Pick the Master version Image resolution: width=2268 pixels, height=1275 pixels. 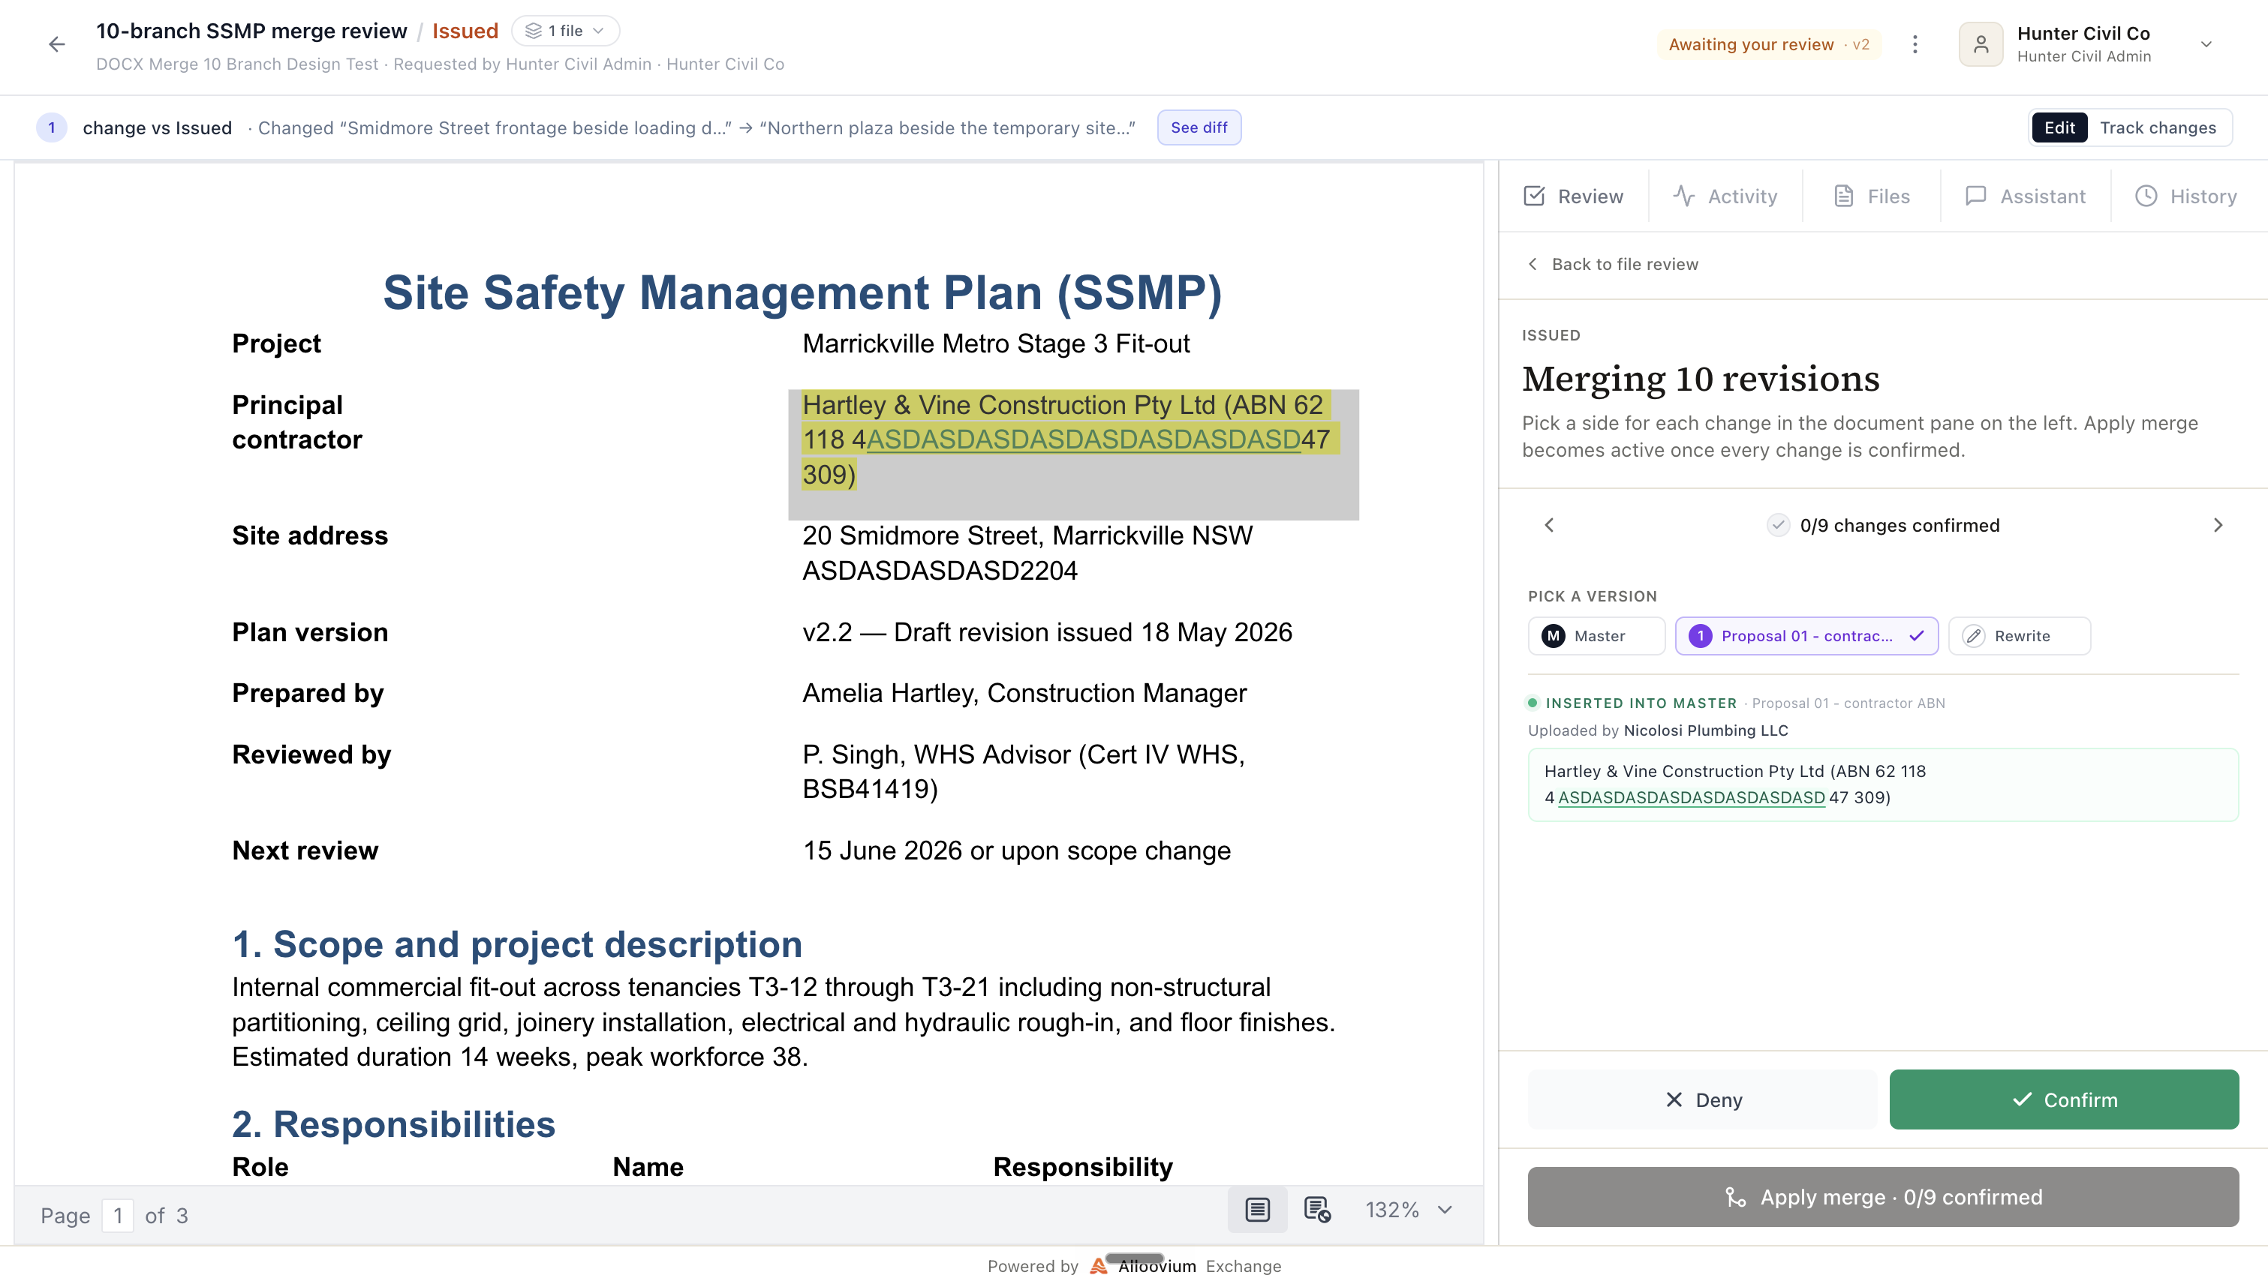1596,635
